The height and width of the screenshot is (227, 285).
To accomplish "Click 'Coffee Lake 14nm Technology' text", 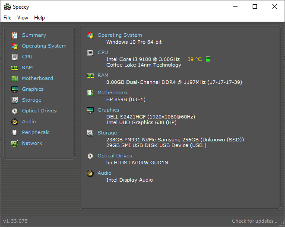I will pyautogui.click(x=144, y=65).
